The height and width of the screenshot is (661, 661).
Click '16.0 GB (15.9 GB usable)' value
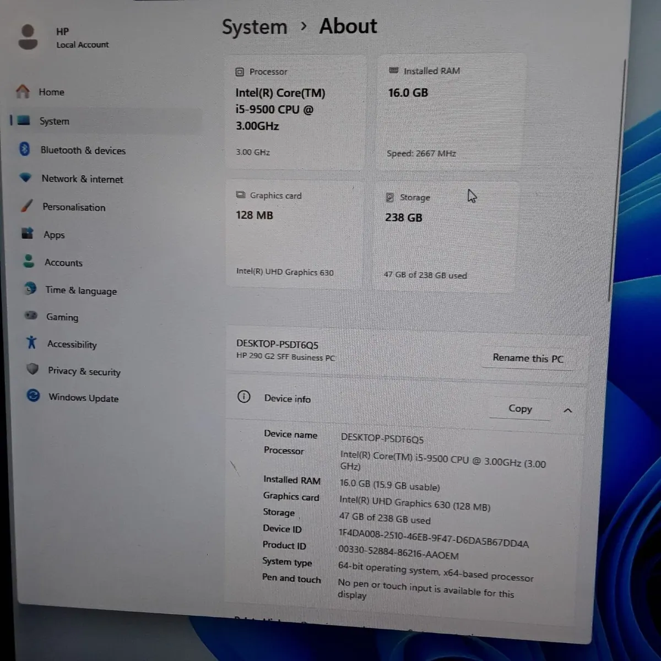[389, 485]
